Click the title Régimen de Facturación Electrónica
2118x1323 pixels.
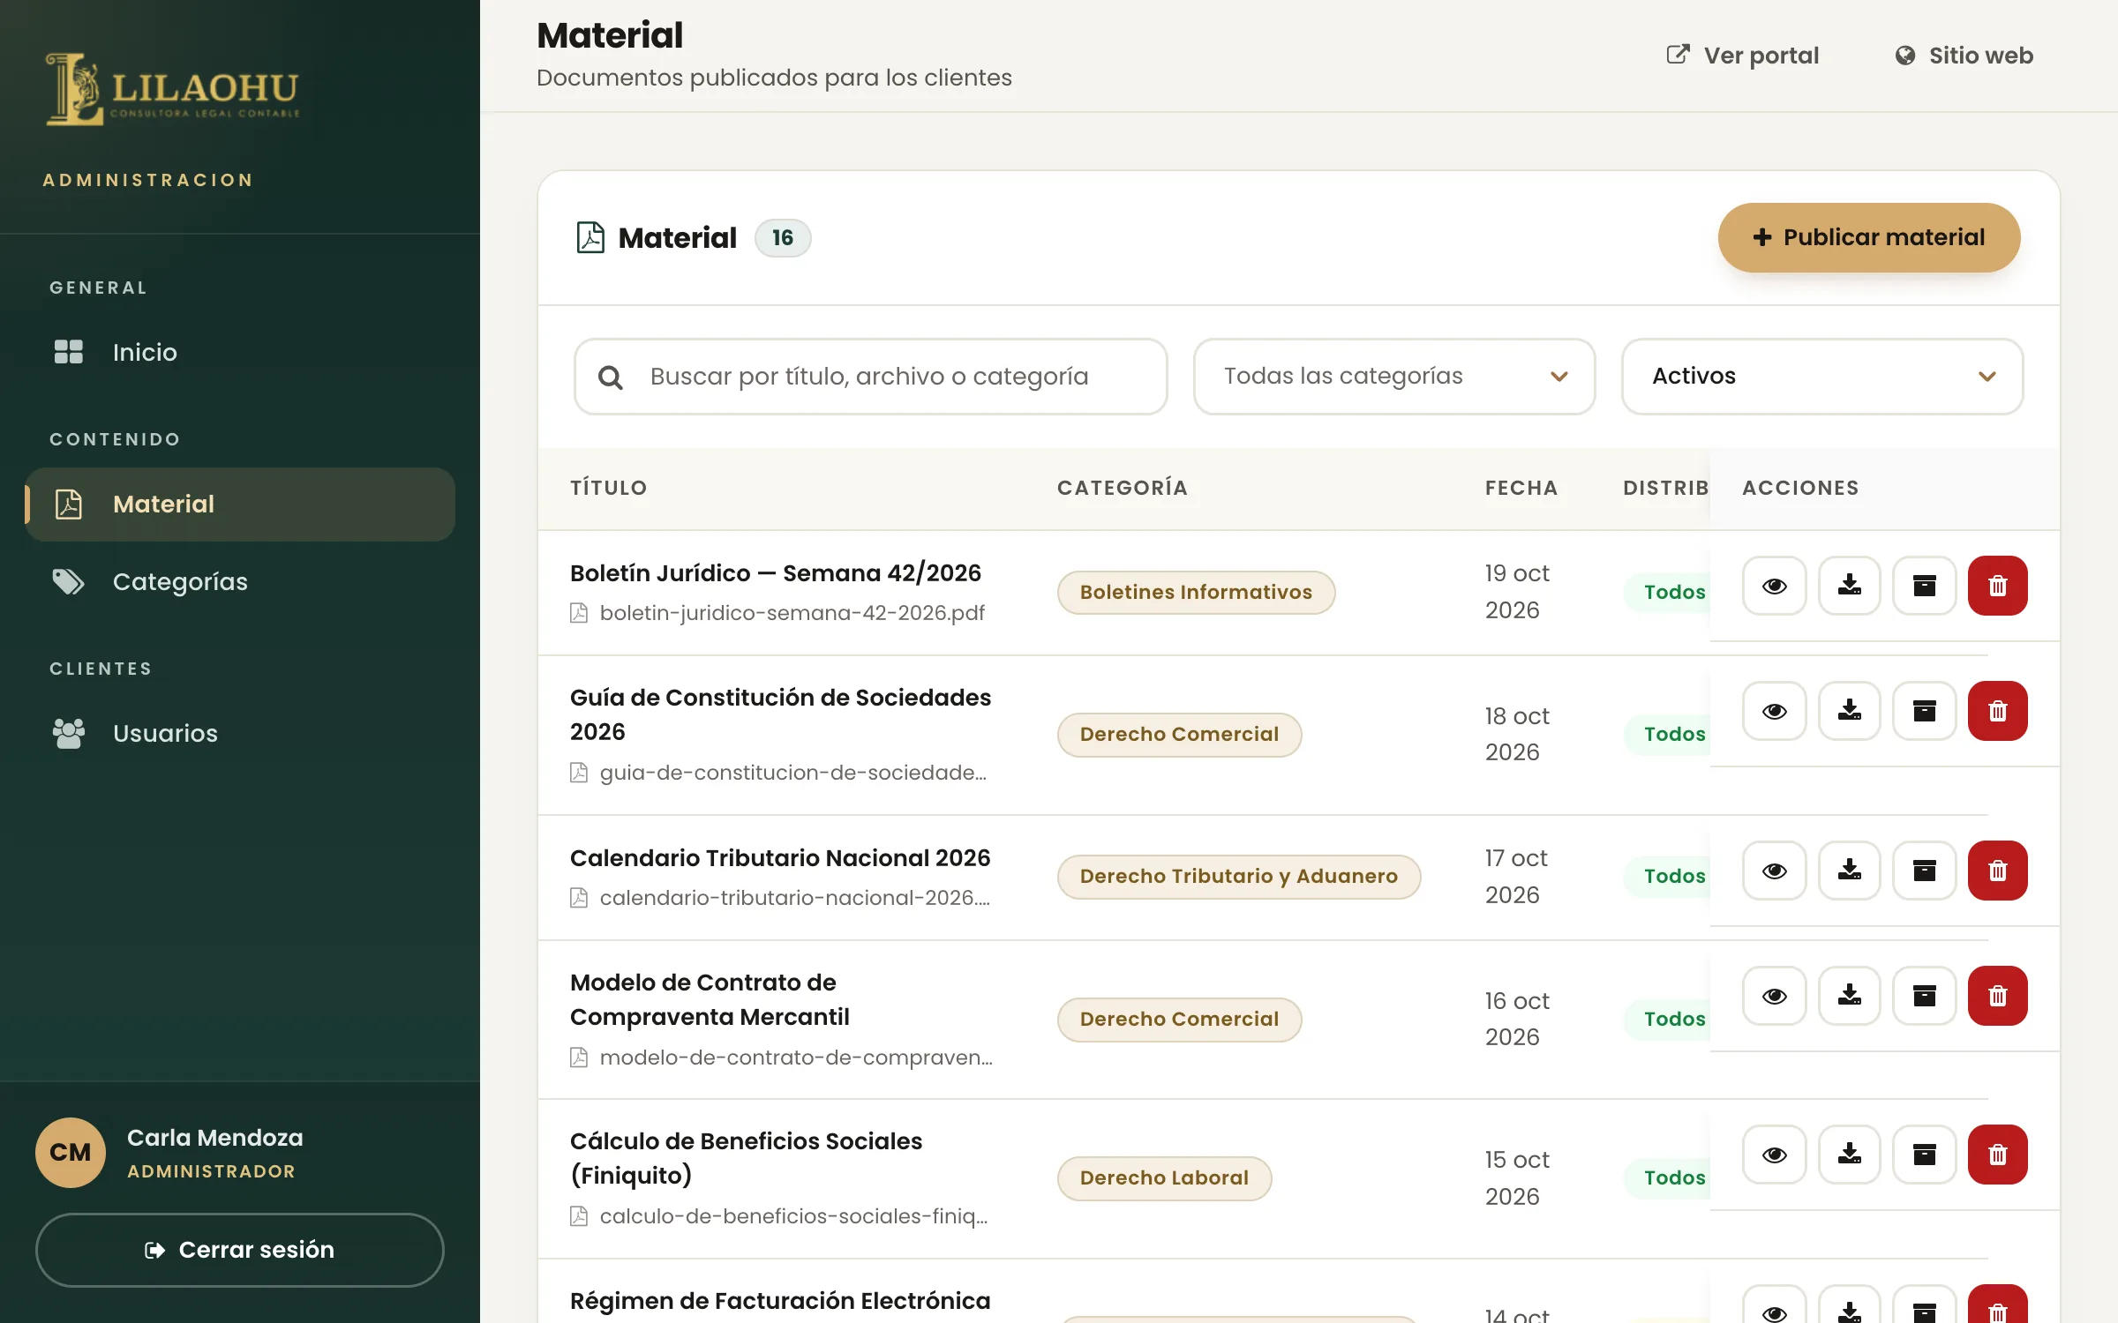coord(780,1301)
